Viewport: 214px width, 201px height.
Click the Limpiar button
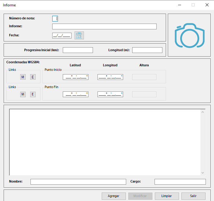[167, 196]
